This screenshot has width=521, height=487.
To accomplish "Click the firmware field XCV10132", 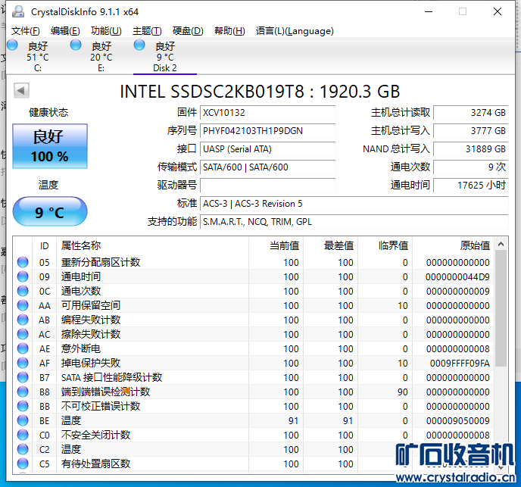I will pyautogui.click(x=267, y=113).
